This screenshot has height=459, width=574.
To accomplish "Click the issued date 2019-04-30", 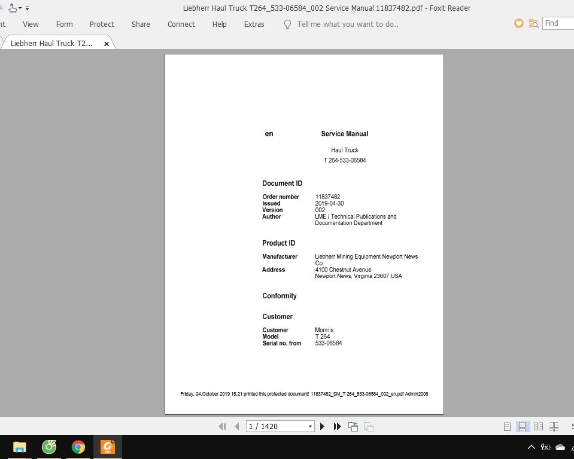I will point(329,203).
